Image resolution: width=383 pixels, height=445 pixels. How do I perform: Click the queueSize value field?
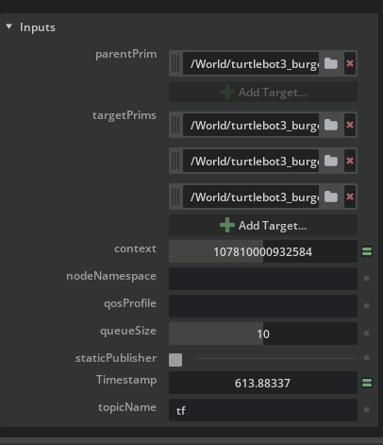pos(263,334)
